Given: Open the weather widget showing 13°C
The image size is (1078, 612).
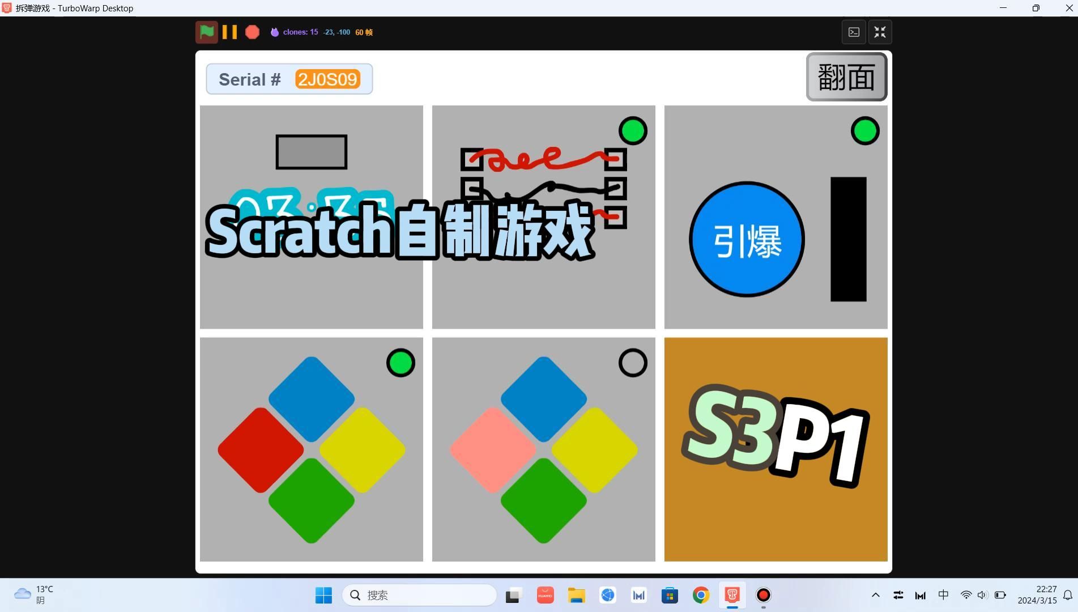Looking at the screenshot, I should point(34,595).
